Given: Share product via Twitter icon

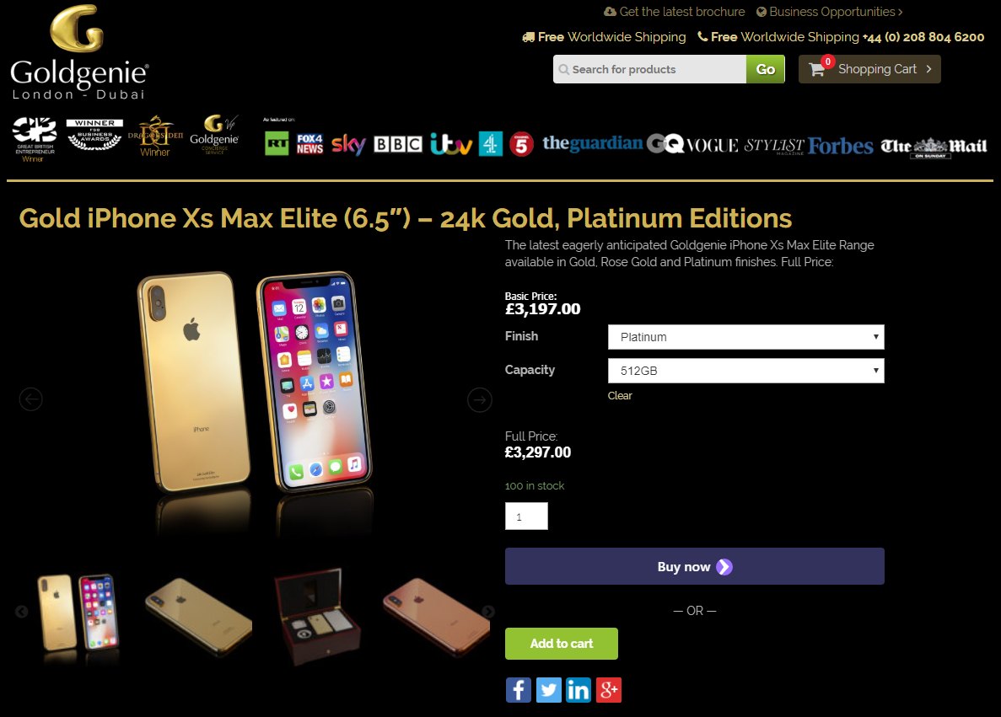Looking at the screenshot, I should point(548,689).
